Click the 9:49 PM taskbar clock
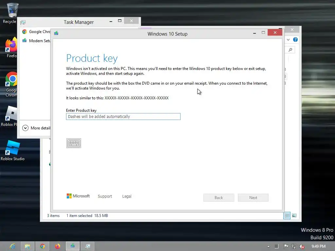The height and width of the screenshot is (251, 335). click(318, 246)
